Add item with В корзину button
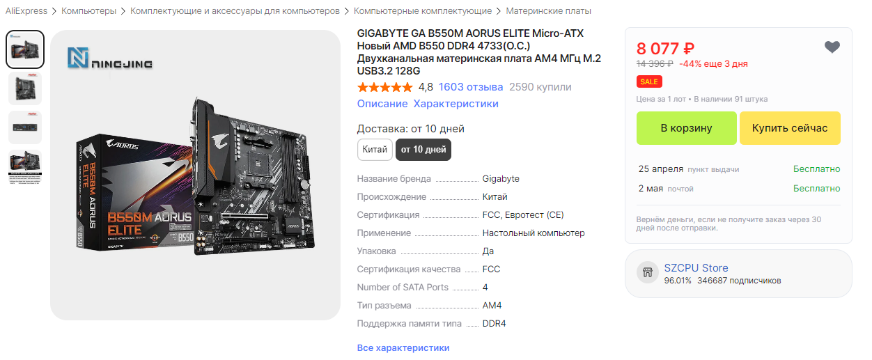The height and width of the screenshot is (360, 872). (686, 128)
